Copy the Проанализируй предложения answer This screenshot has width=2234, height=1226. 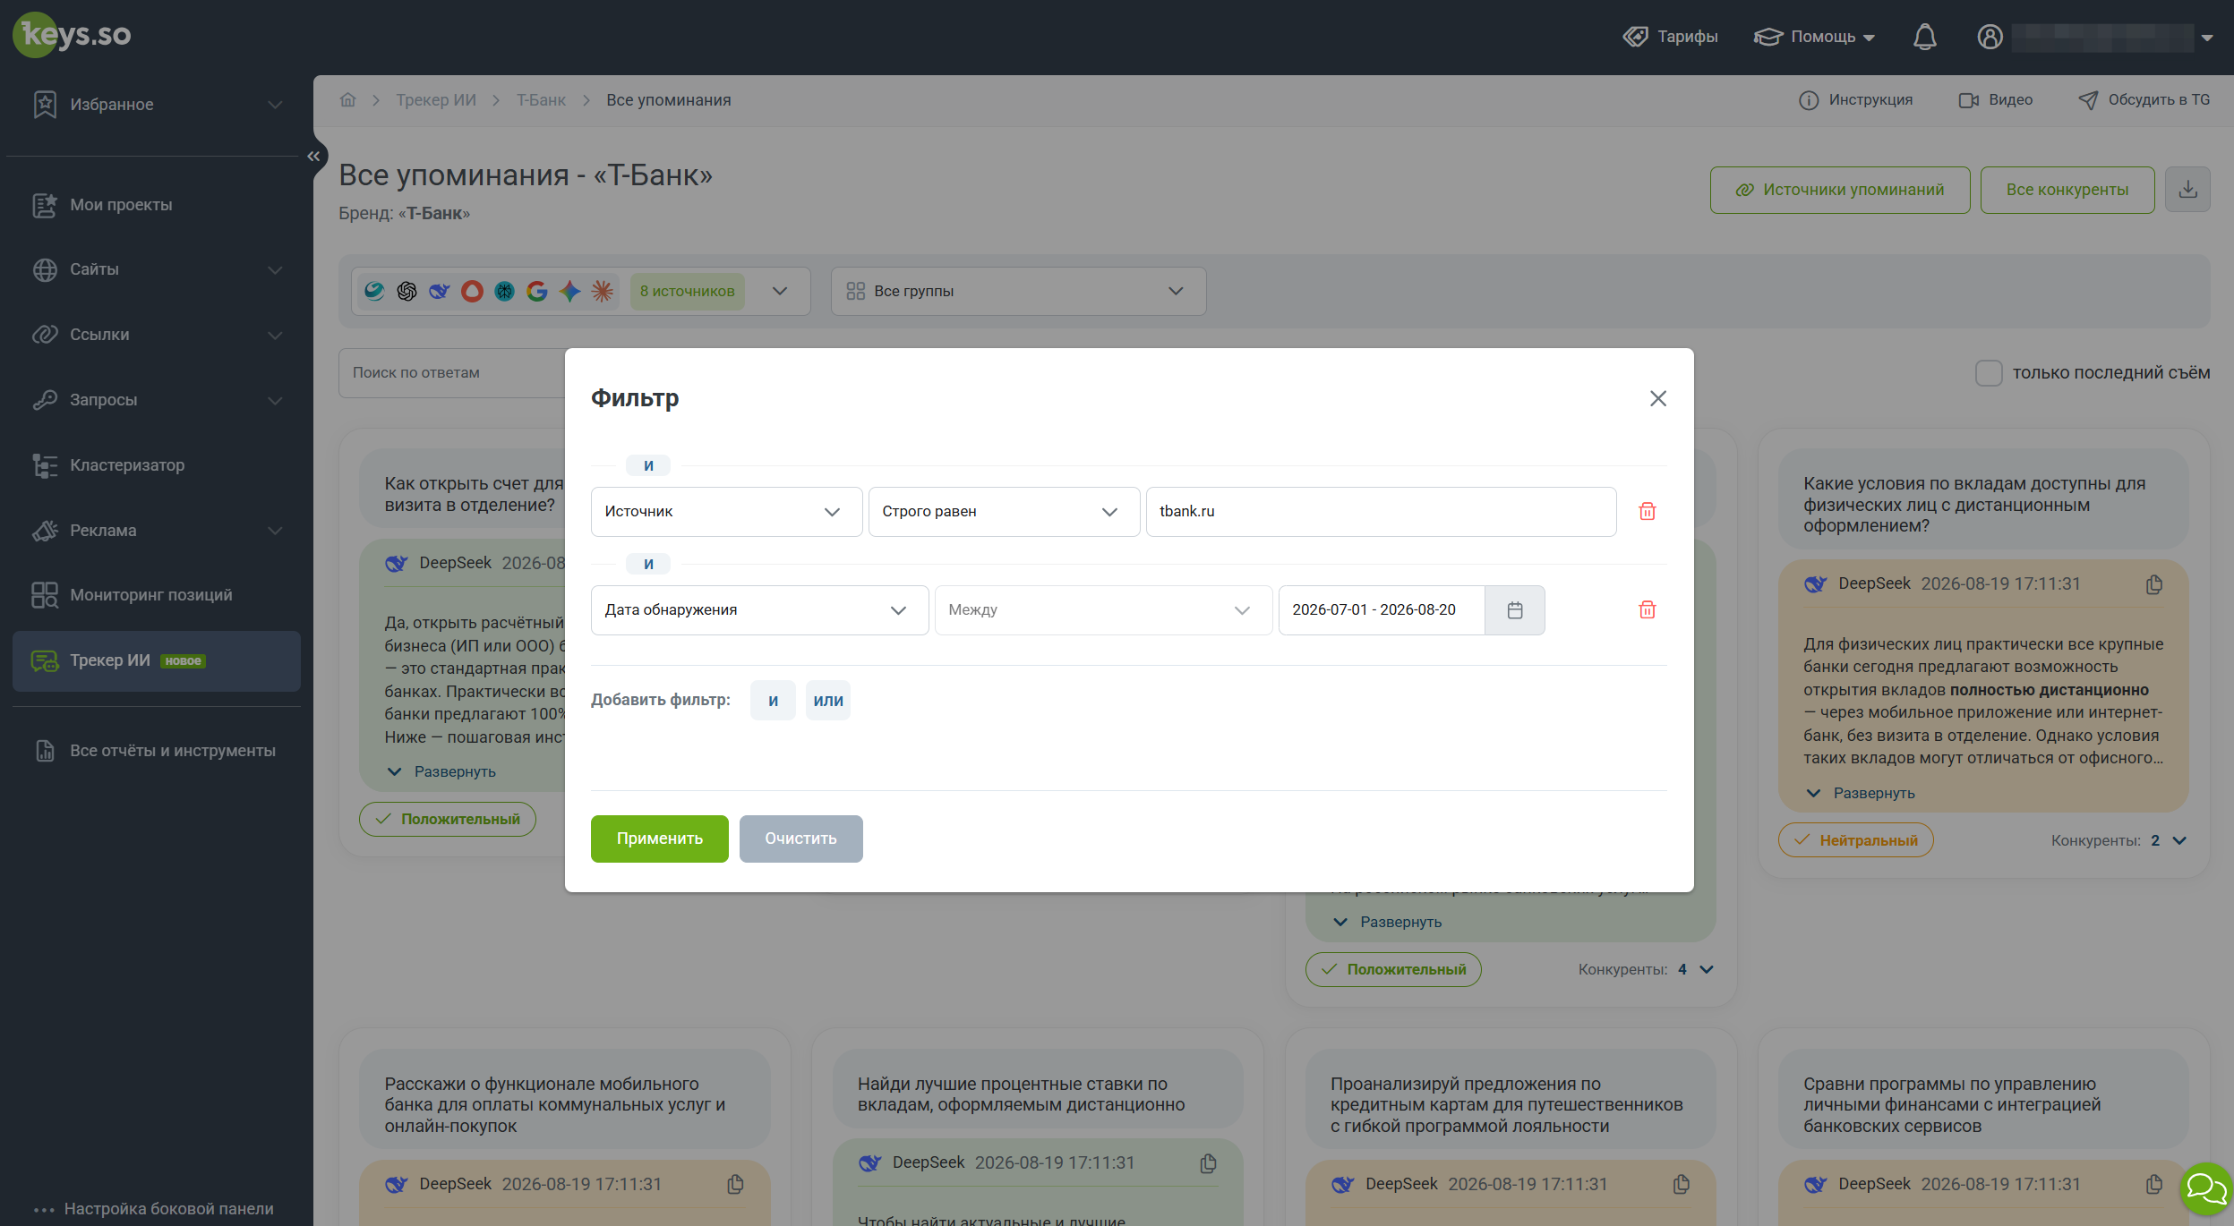[1681, 1185]
